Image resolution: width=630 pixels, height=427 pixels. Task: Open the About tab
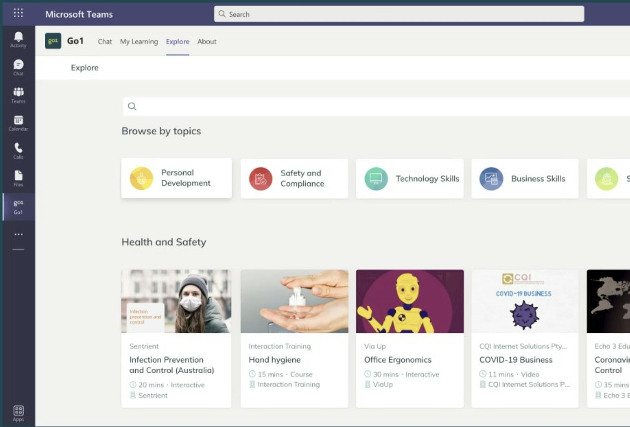pos(207,41)
